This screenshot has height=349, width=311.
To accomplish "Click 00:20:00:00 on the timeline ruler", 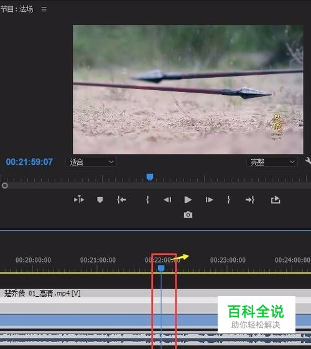I will coord(33,260).
